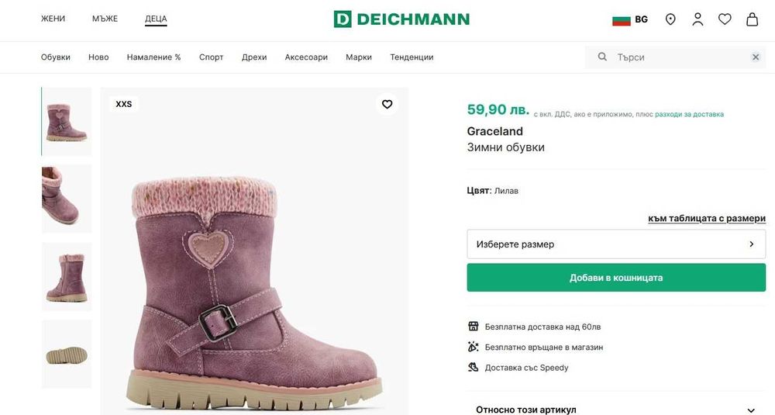Click the search magnifier icon
775x415 pixels.
click(x=602, y=57)
